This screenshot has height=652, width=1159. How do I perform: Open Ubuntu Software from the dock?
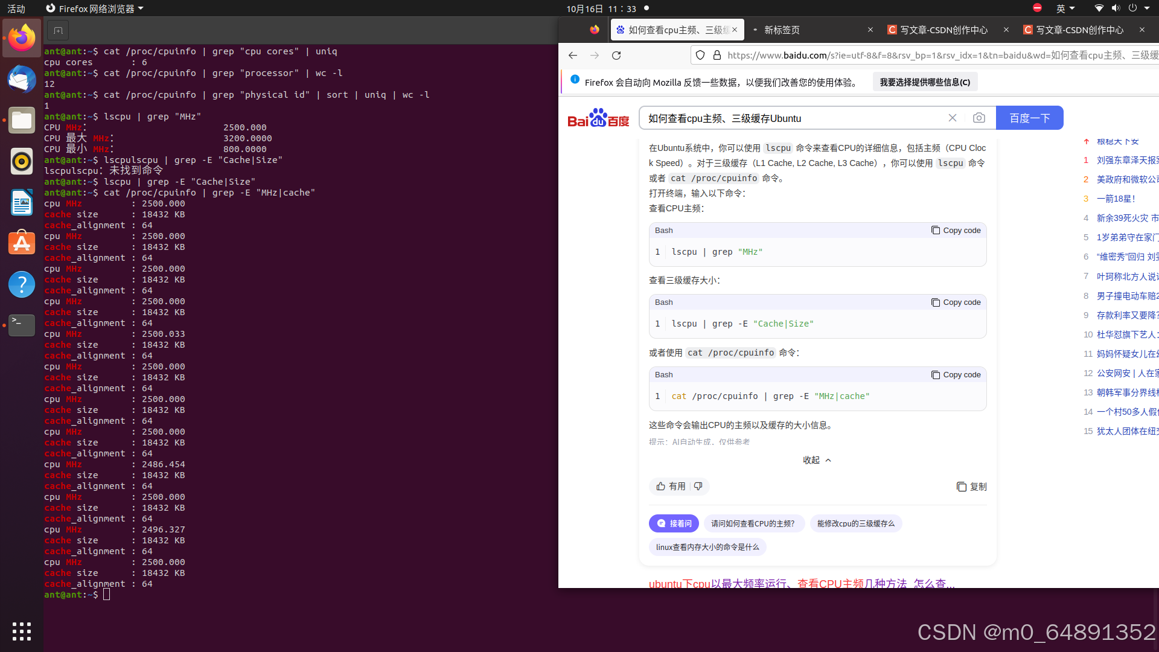pos(22,243)
